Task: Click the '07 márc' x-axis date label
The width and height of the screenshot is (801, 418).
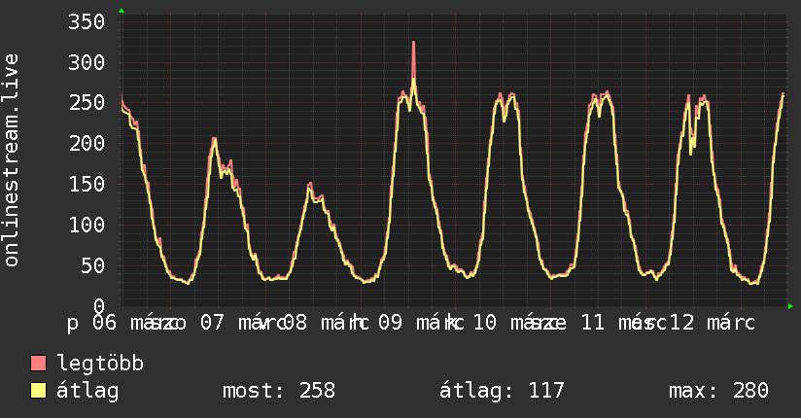Action: tap(242, 323)
